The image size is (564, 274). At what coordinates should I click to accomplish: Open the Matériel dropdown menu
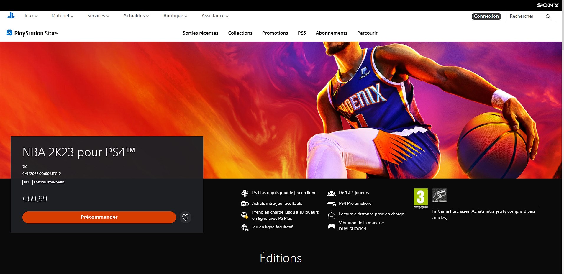pos(62,16)
